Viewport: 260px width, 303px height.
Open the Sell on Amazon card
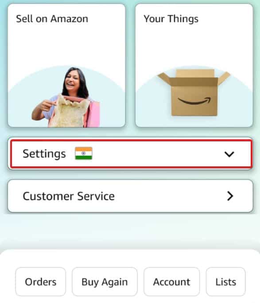point(66,66)
